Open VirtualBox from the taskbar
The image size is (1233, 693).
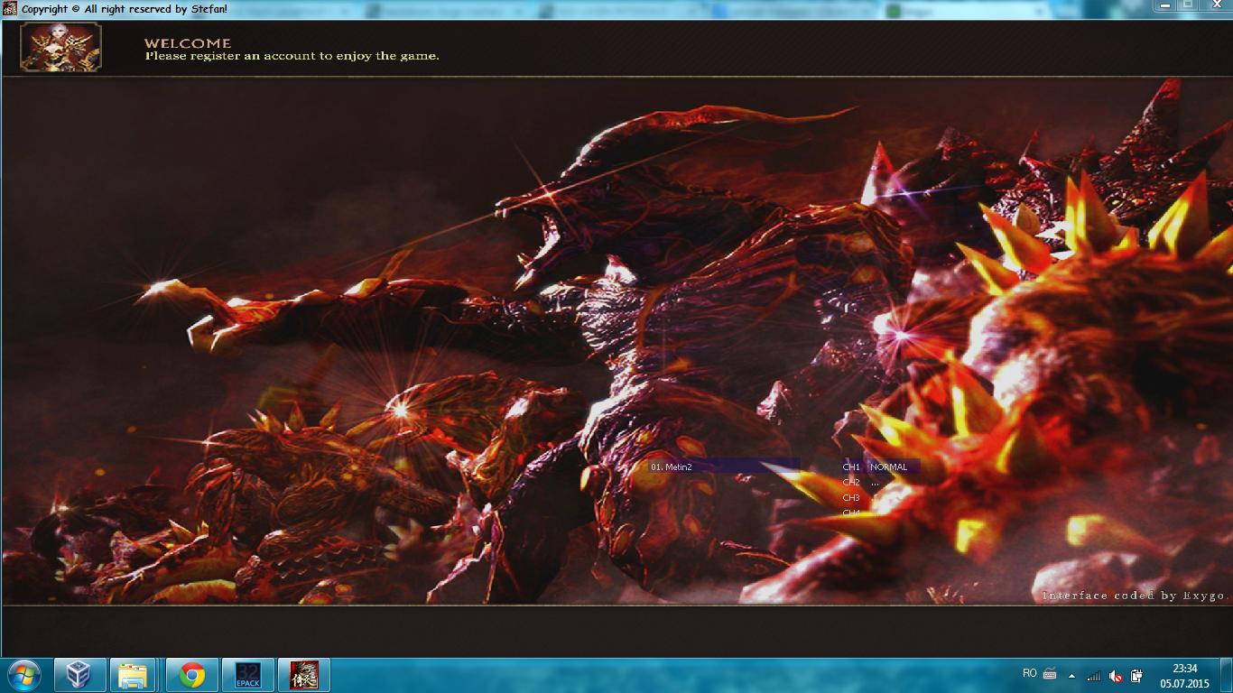point(80,675)
